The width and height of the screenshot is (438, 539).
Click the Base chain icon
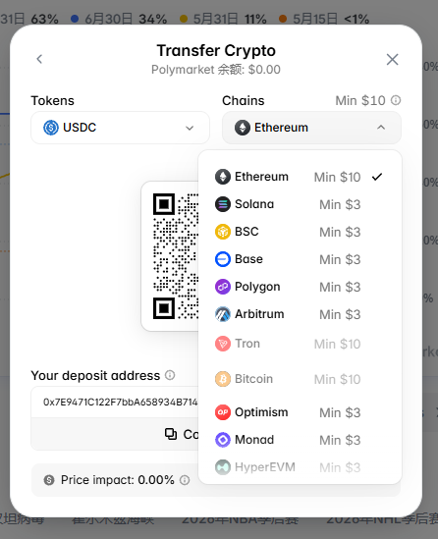pos(223,259)
